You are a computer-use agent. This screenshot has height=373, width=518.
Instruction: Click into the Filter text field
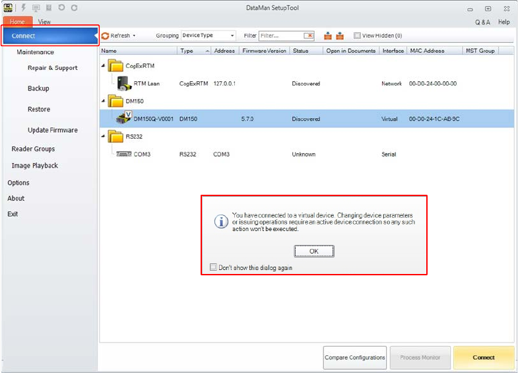(x=282, y=36)
